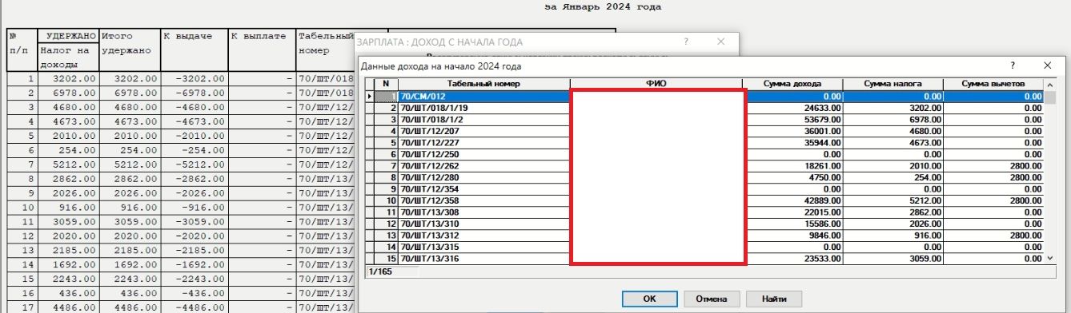Click the УДЕРЖАНО header in background report

[71, 36]
